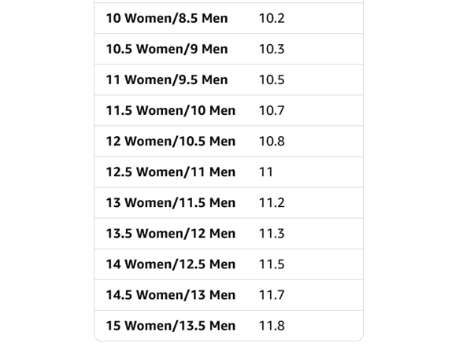Click the 10.5 Women/9 Men label
463x347 pixels.
[x=167, y=49]
